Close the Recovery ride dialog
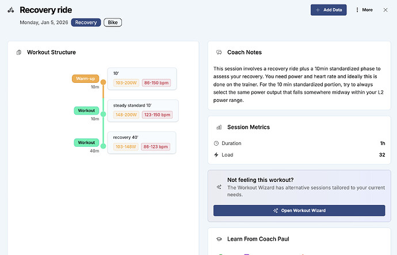 [x=385, y=10]
